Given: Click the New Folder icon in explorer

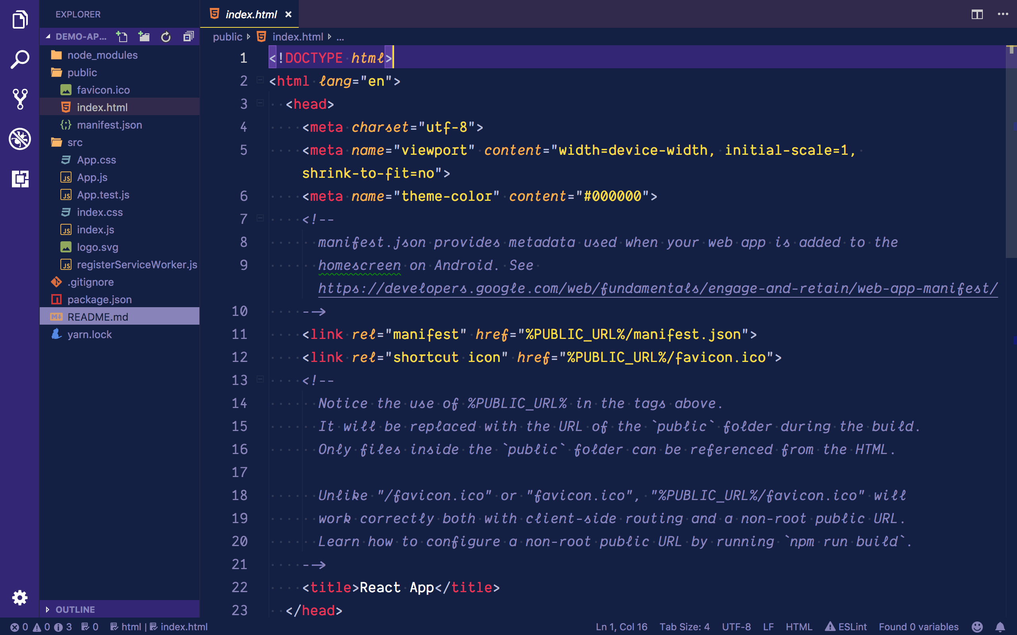Looking at the screenshot, I should 144,37.
